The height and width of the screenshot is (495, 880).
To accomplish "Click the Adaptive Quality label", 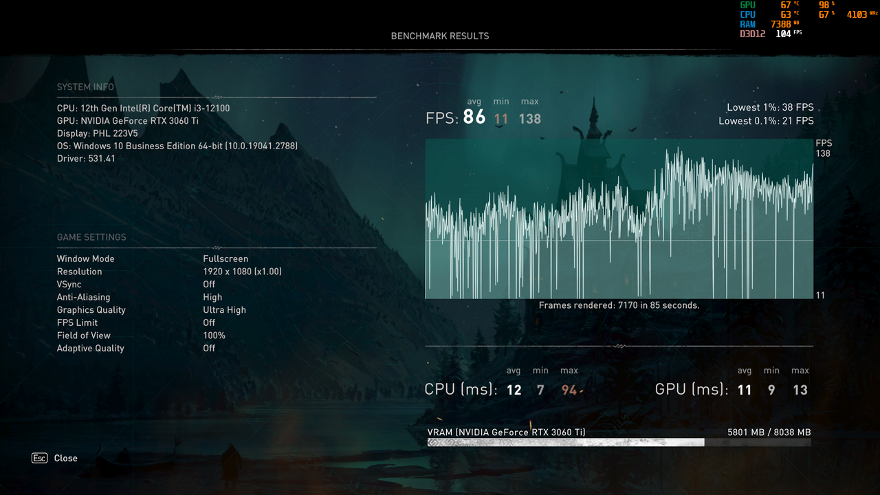I will click(x=90, y=349).
